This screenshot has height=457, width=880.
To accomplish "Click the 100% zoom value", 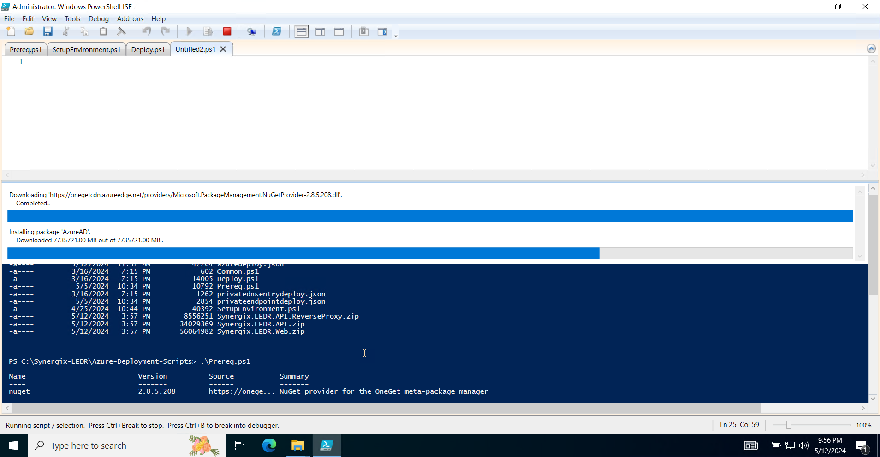I will [863, 425].
